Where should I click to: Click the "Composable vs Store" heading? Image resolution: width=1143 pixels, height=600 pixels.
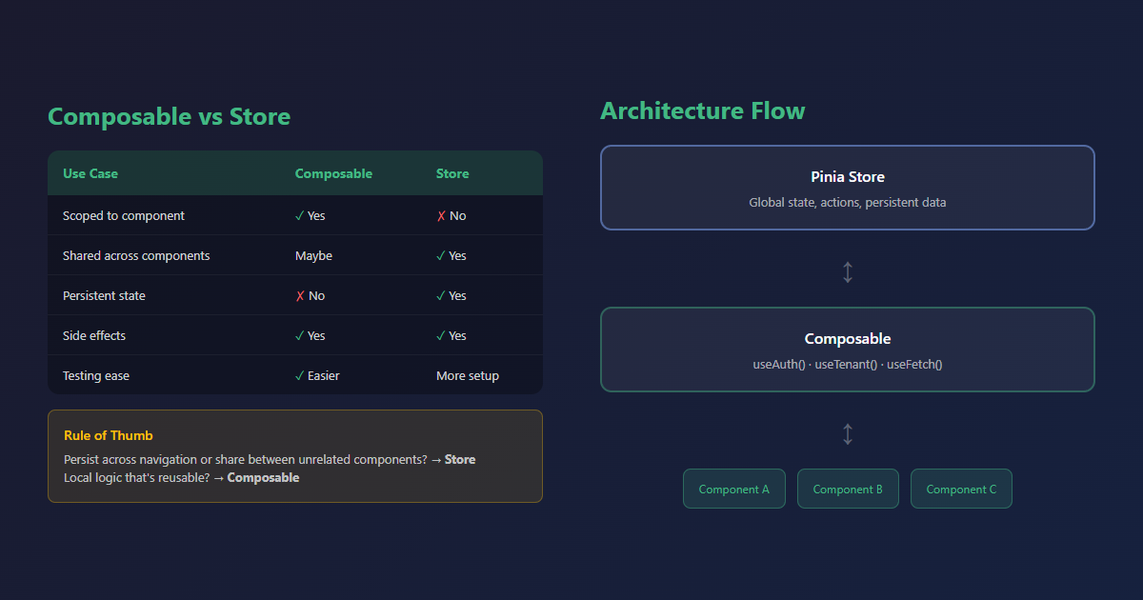(x=170, y=117)
